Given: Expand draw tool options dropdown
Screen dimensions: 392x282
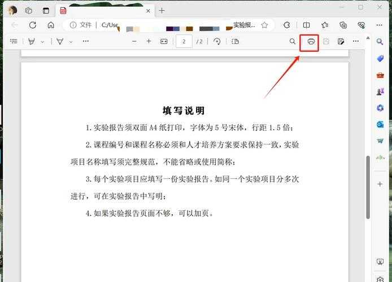Looking at the screenshot, I should (71, 42).
